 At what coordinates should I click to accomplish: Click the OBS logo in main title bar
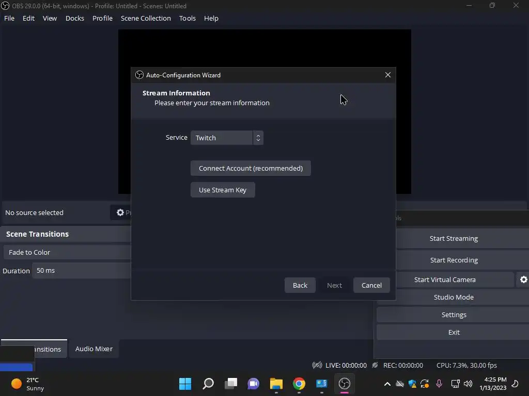(5, 6)
